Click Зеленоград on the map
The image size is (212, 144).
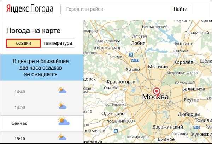pos(107,48)
